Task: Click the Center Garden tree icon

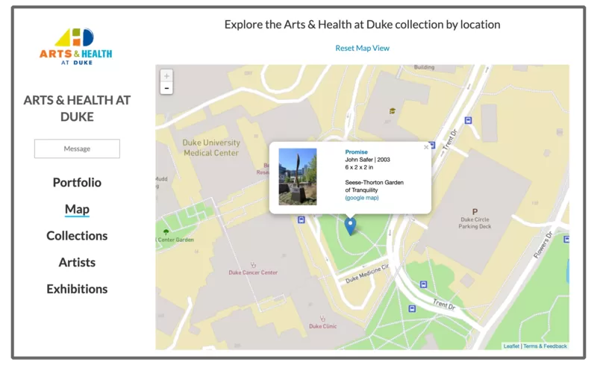Action: [166, 231]
